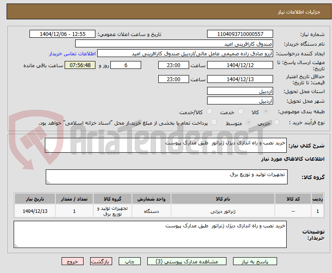This screenshot has width=332, height=273.
Task: Click the دستگاه unit cell
Action: pyautogui.click(x=151, y=211)
